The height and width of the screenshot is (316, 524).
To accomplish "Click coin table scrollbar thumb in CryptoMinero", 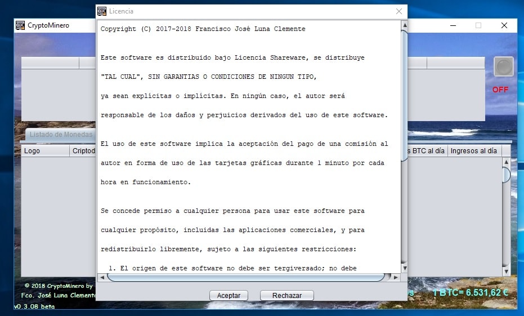I will click(507, 175).
